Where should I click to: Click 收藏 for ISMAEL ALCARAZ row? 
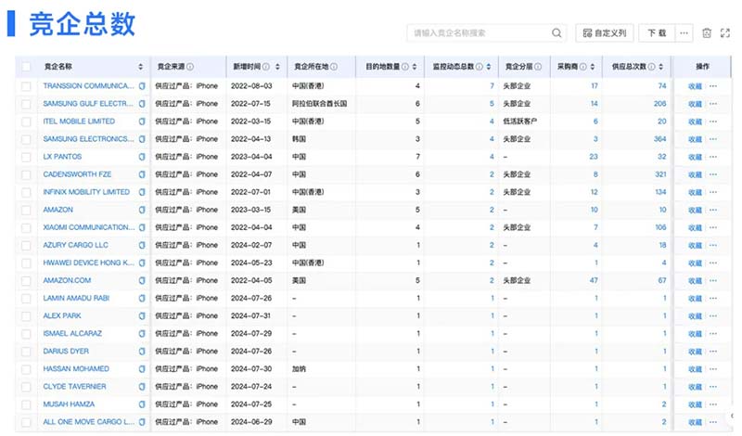tap(695, 334)
